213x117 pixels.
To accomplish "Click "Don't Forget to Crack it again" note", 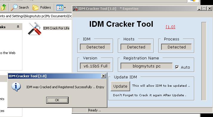I will (x=149, y=95).
